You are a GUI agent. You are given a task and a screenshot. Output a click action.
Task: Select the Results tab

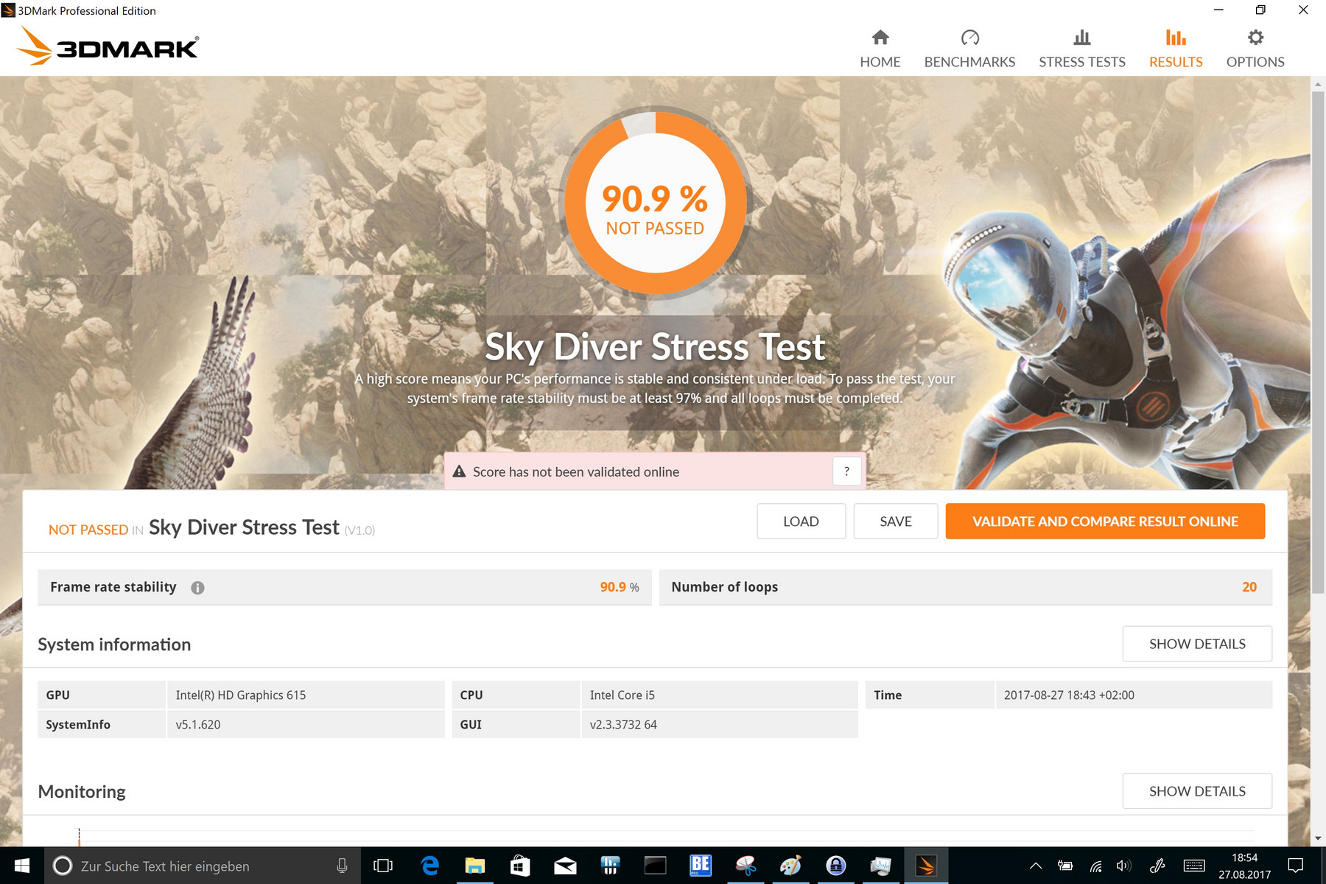(x=1176, y=49)
